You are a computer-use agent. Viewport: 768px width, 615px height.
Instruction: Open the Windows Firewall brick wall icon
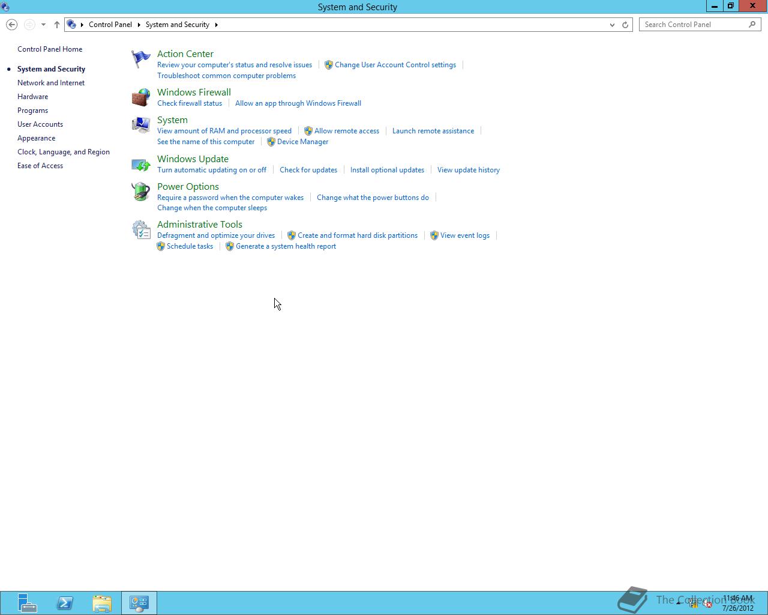(x=141, y=97)
